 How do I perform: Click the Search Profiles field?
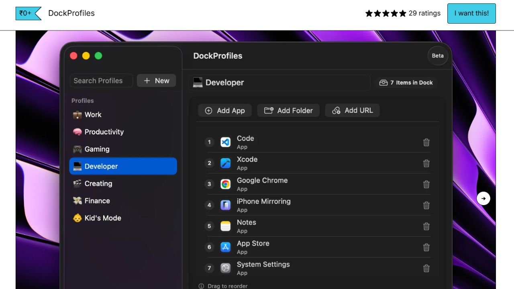click(101, 81)
